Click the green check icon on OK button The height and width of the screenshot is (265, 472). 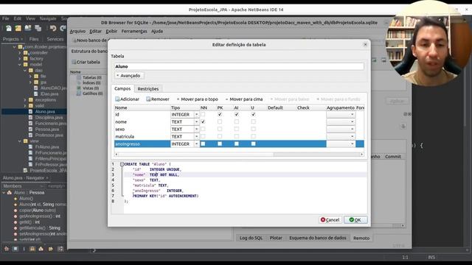pos(351,220)
